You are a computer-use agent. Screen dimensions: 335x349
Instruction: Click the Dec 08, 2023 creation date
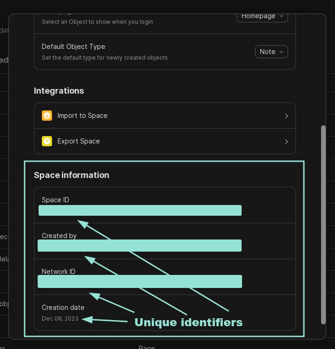click(x=60, y=319)
